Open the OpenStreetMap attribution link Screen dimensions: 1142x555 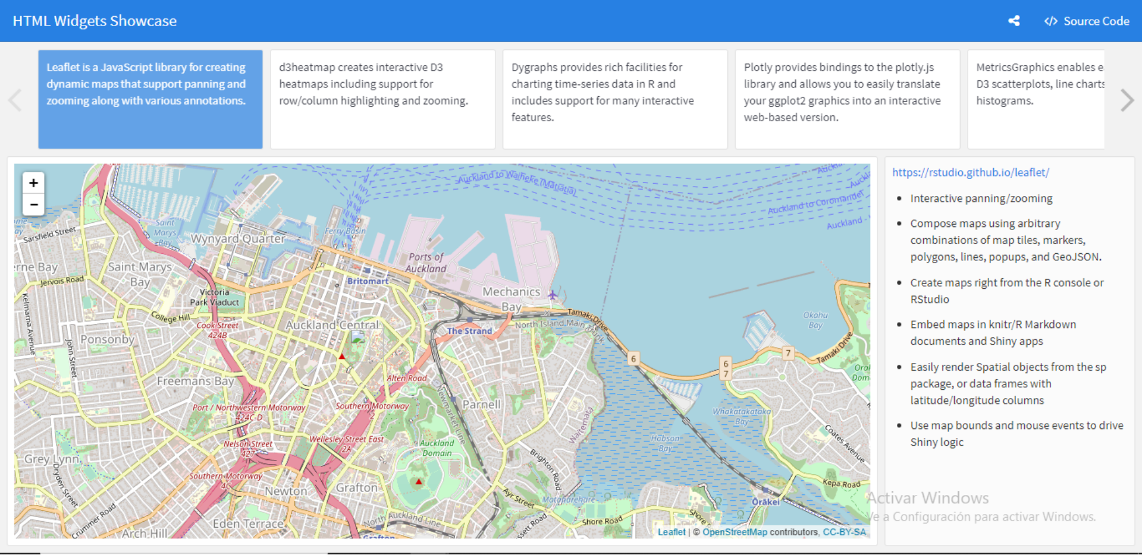click(x=735, y=532)
